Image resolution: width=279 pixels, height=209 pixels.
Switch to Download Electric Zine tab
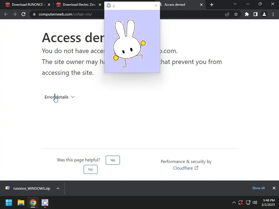(x=78, y=5)
